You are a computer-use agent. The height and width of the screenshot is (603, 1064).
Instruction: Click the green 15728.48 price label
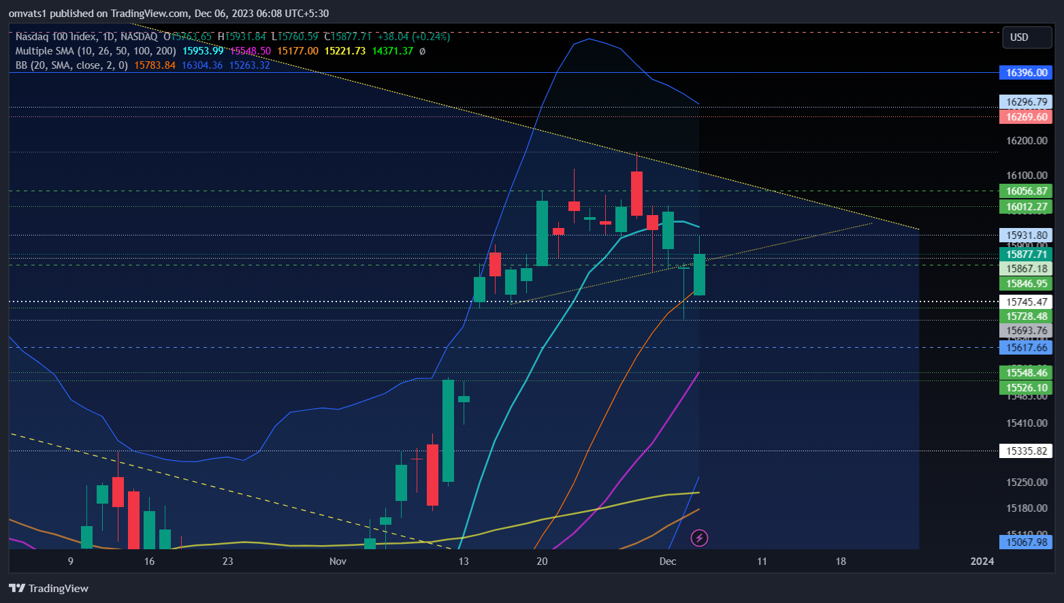[x=1026, y=316]
